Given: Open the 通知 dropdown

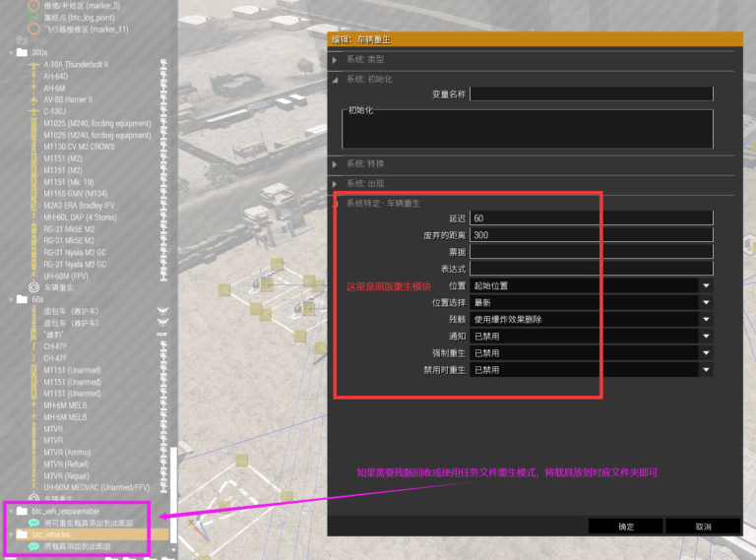Looking at the screenshot, I should (x=591, y=337).
